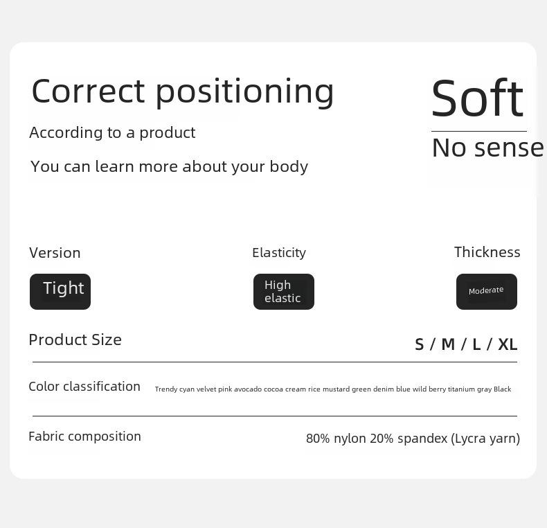Click the 80% nylon 20% spandex text
This screenshot has width=547, height=528.
377,439
